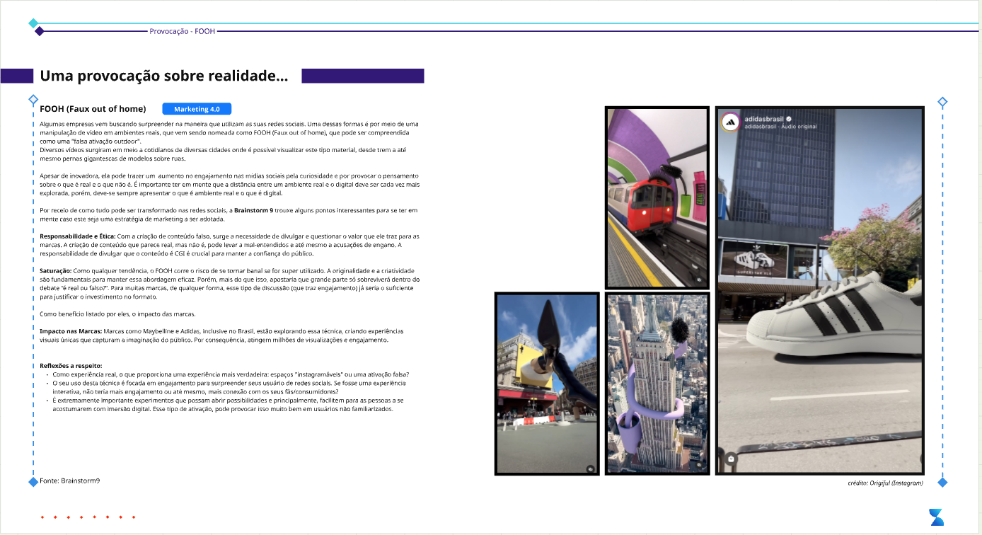Screen dimensions: 982x535
Task: Click the verified badge next to adidasbrasil
Action: pos(789,119)
